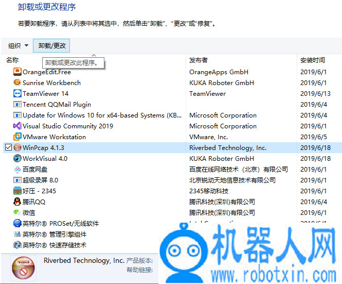The image size is (342, 284).
Task: Click the Tencent QQMail Plugin icon
Action: pyautogui.click(x=17, y=104)
